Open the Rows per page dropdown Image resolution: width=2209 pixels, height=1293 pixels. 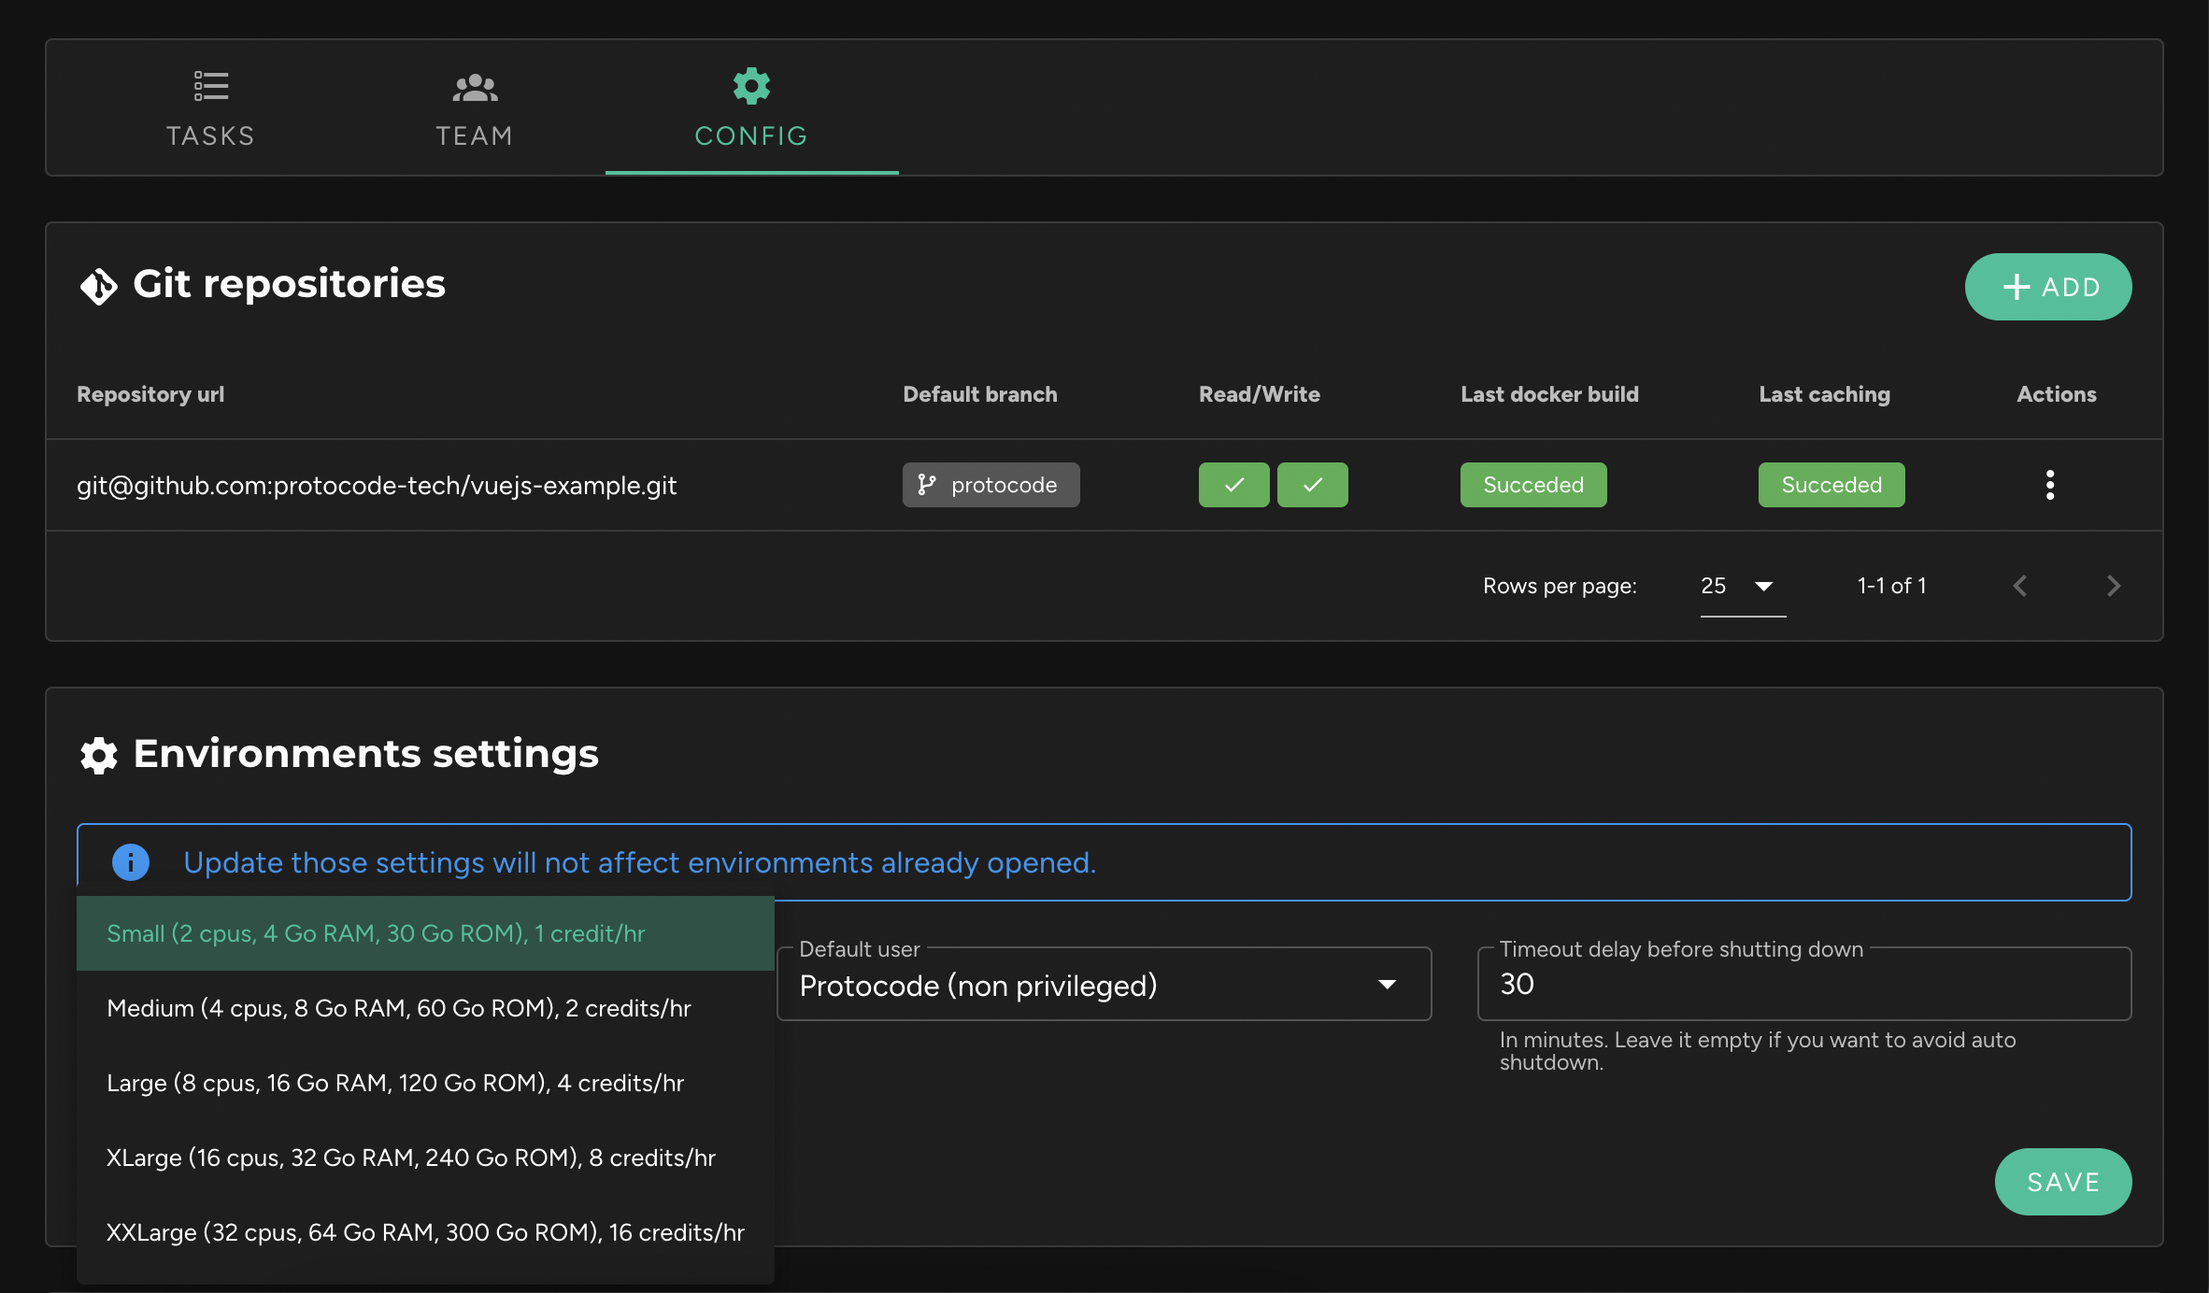(1743, 586)
